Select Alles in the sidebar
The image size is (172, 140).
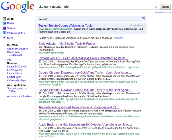click(x=10, y=19)
